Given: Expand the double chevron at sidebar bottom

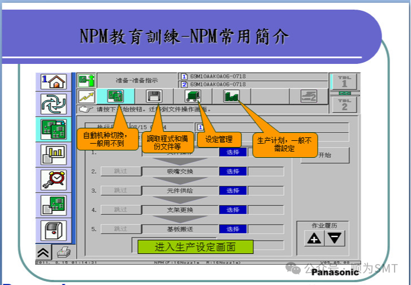Looking at the screenshot, I should coord(44,252).
